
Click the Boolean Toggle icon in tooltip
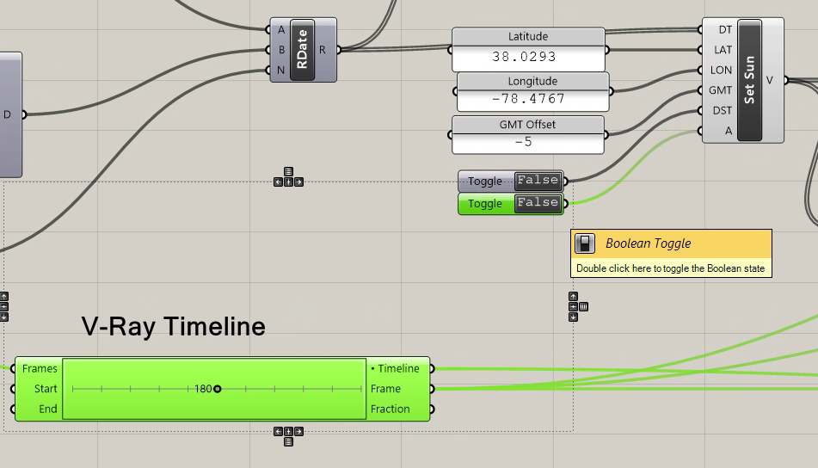[585, 243]
